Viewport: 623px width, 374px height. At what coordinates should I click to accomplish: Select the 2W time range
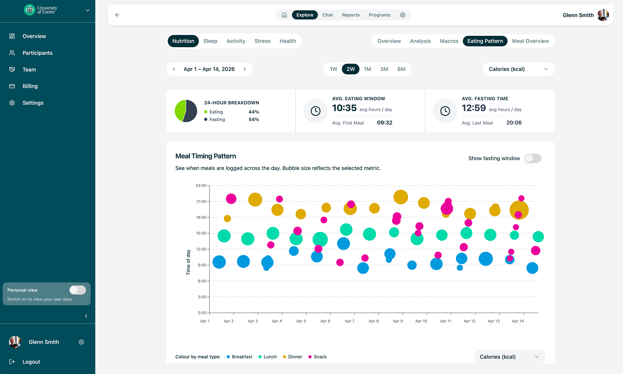click(x=351, y=69)
